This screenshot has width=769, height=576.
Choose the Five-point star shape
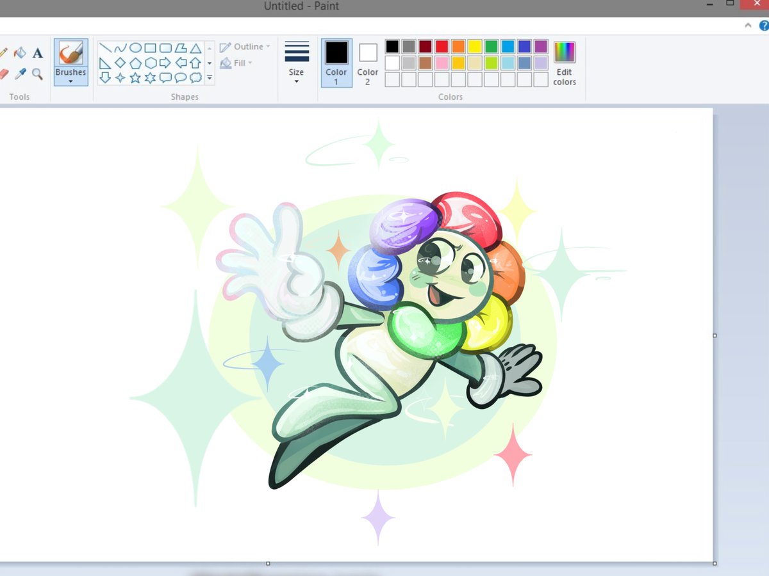coord(135,77)
